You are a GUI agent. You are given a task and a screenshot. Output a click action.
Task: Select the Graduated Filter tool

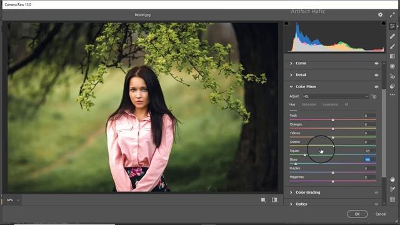tap(392, 56)
